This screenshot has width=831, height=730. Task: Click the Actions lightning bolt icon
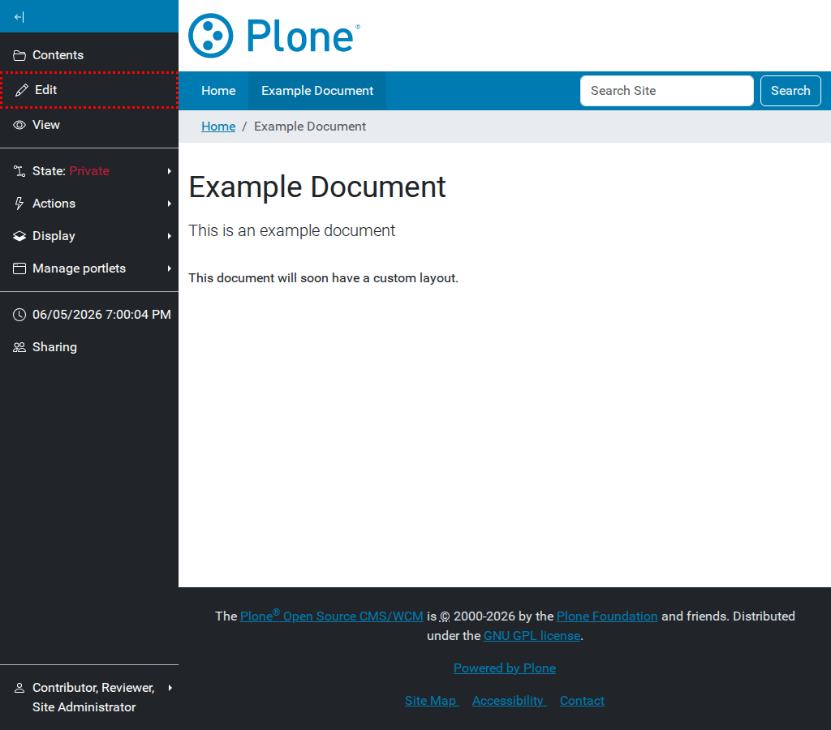click(19, 204)
